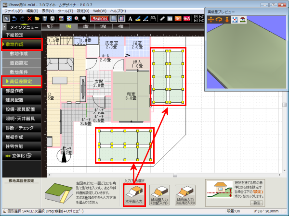Collapse the メインメニュー left arrow
The height and width of the screenshot is (216, 289).
tap(4, 27)
